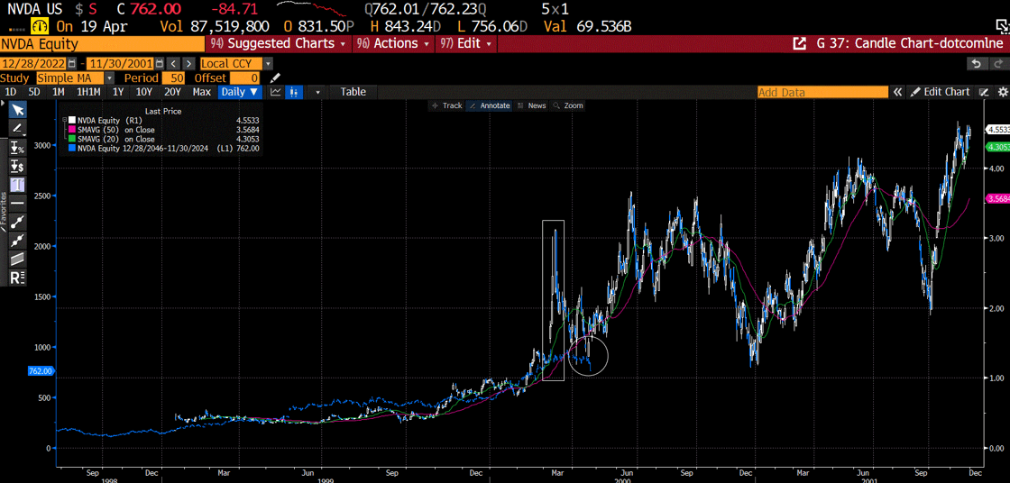Open the Simple MA study dropdown
1010x483 pixels.
109,77
